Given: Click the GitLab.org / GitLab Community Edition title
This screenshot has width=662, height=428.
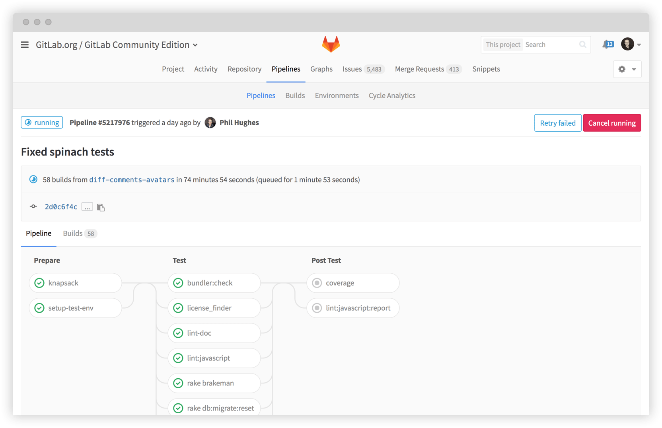Looking at the screenshot, I should point(113,45).
